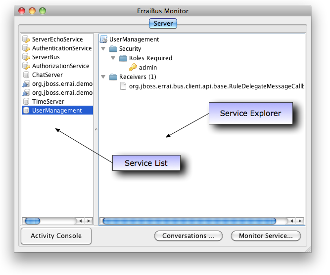This screenshot has height=275, width=330.
Task: Close the ErraiBus Monitor window
Action: coord(22,11)
